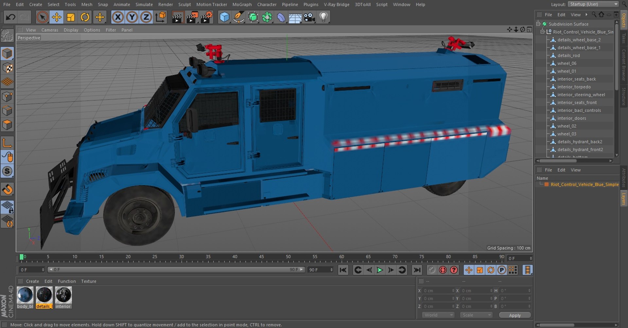Play the animation forward

click(x=380, y=270)
